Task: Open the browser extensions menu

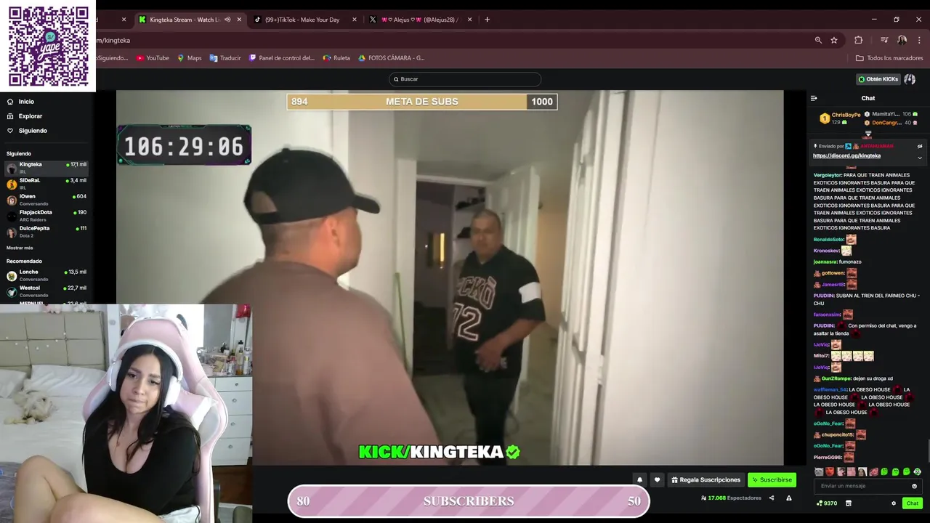Action: pos(858,40)
